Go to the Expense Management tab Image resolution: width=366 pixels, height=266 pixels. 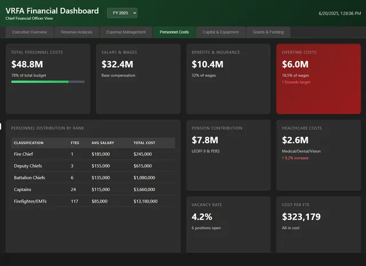point(126,32)
